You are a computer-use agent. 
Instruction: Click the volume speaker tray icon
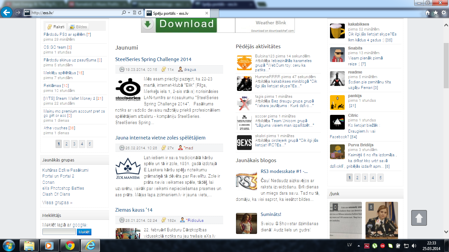pyautogui.click(x=414, y=245)
